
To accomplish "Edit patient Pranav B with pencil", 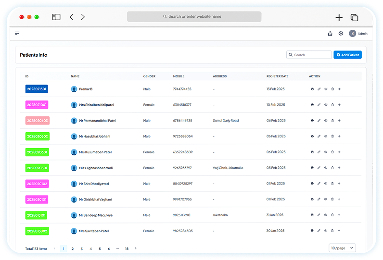I will [319, 89].
